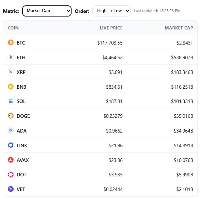
Task: Click the VeChain VET coin icon
Action: (x=11, y=189)
